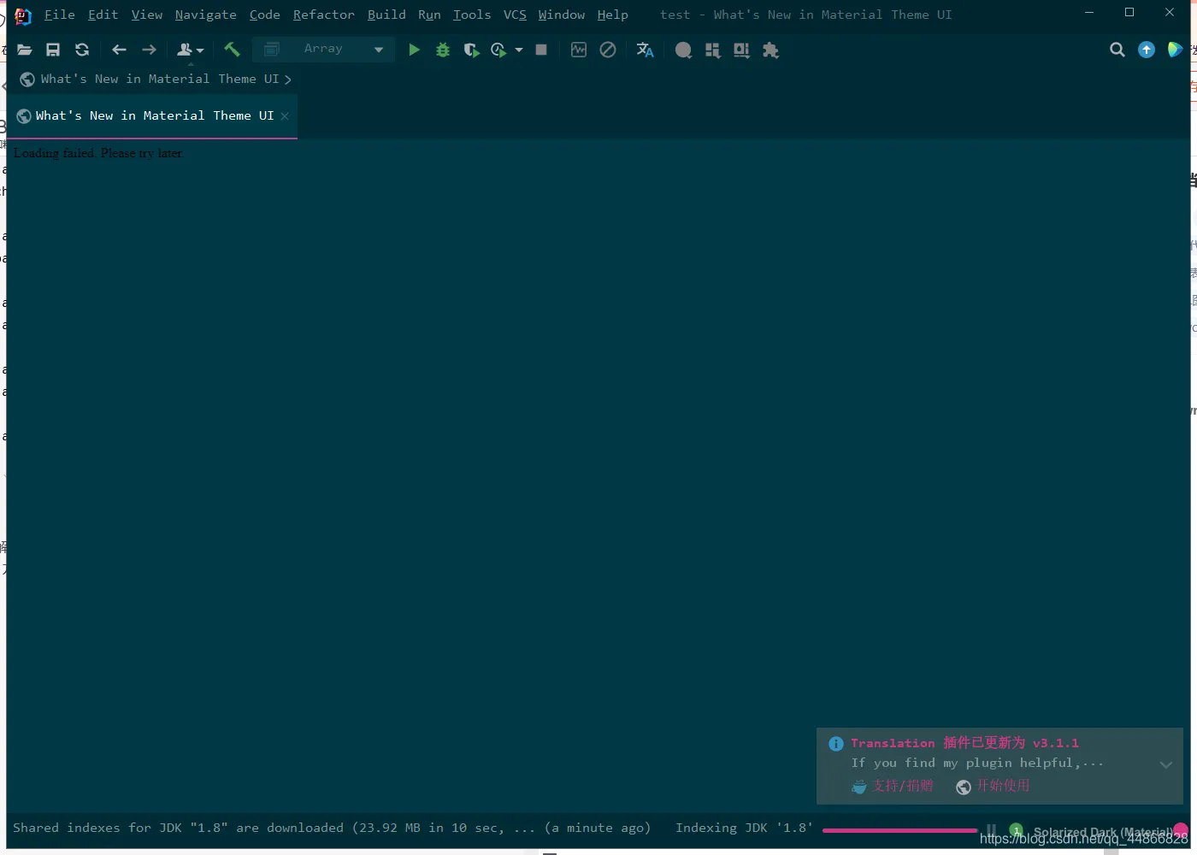Click the Build project hammer icon
1197x855 pixels.
[x=232, y=50]
